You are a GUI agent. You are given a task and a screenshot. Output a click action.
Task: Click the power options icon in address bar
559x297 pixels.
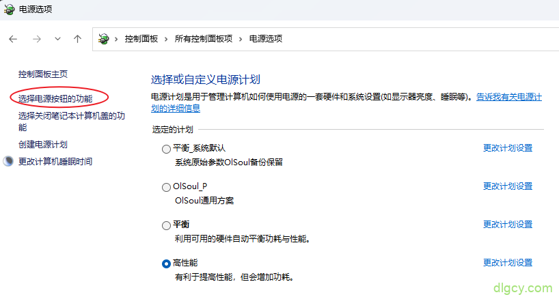pyautogui.click(x=104, y=39)
